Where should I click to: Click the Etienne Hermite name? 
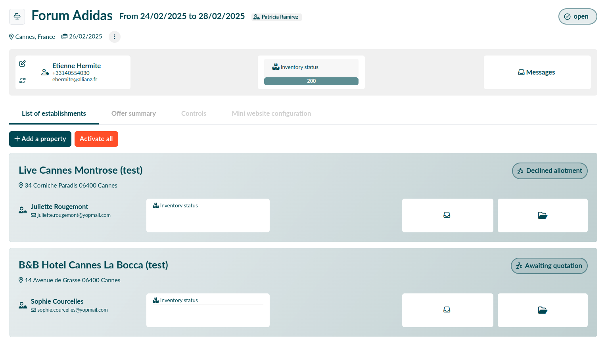[77, 66]
